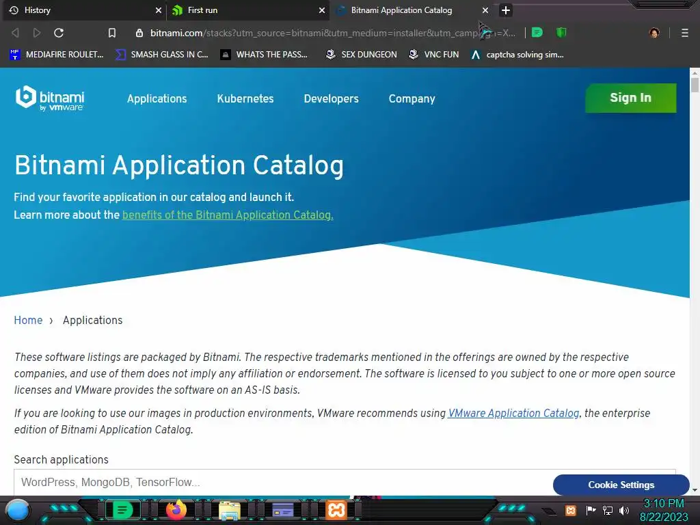Go back with the browser back arrow

15,33
